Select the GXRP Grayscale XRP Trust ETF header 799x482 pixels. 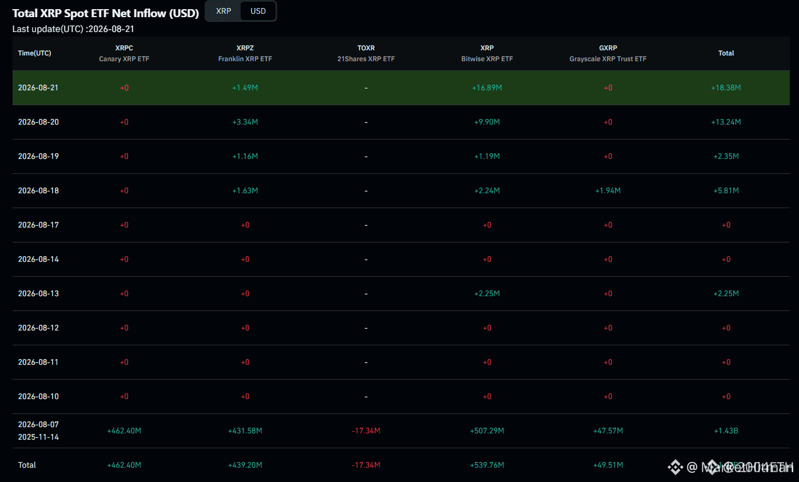pyautogui.click(x=608, y=53)
